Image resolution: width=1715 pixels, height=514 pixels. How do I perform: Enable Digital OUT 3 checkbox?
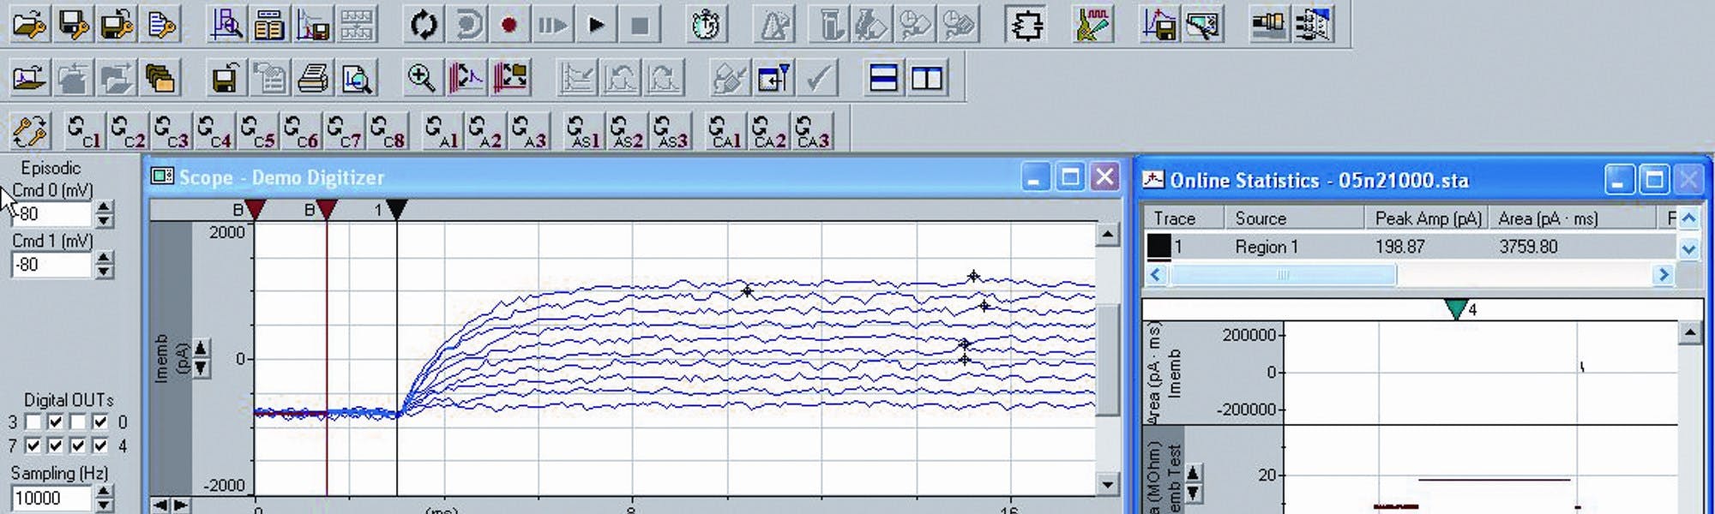click(33, 422)
